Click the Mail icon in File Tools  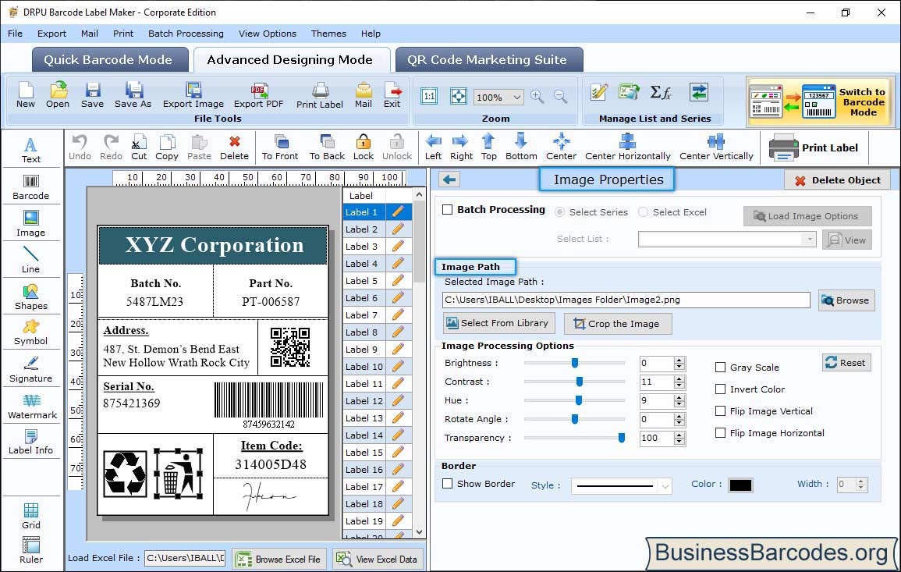[x=364, y=95]
